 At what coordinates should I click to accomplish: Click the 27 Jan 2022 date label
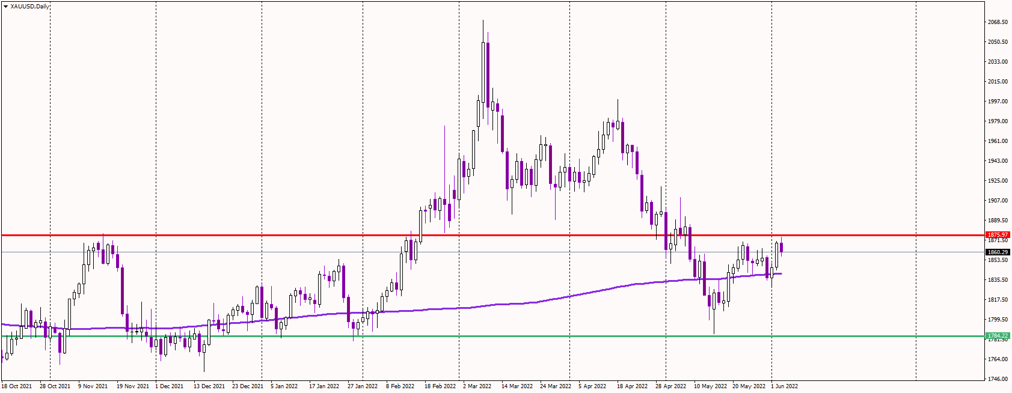point(363,386)
